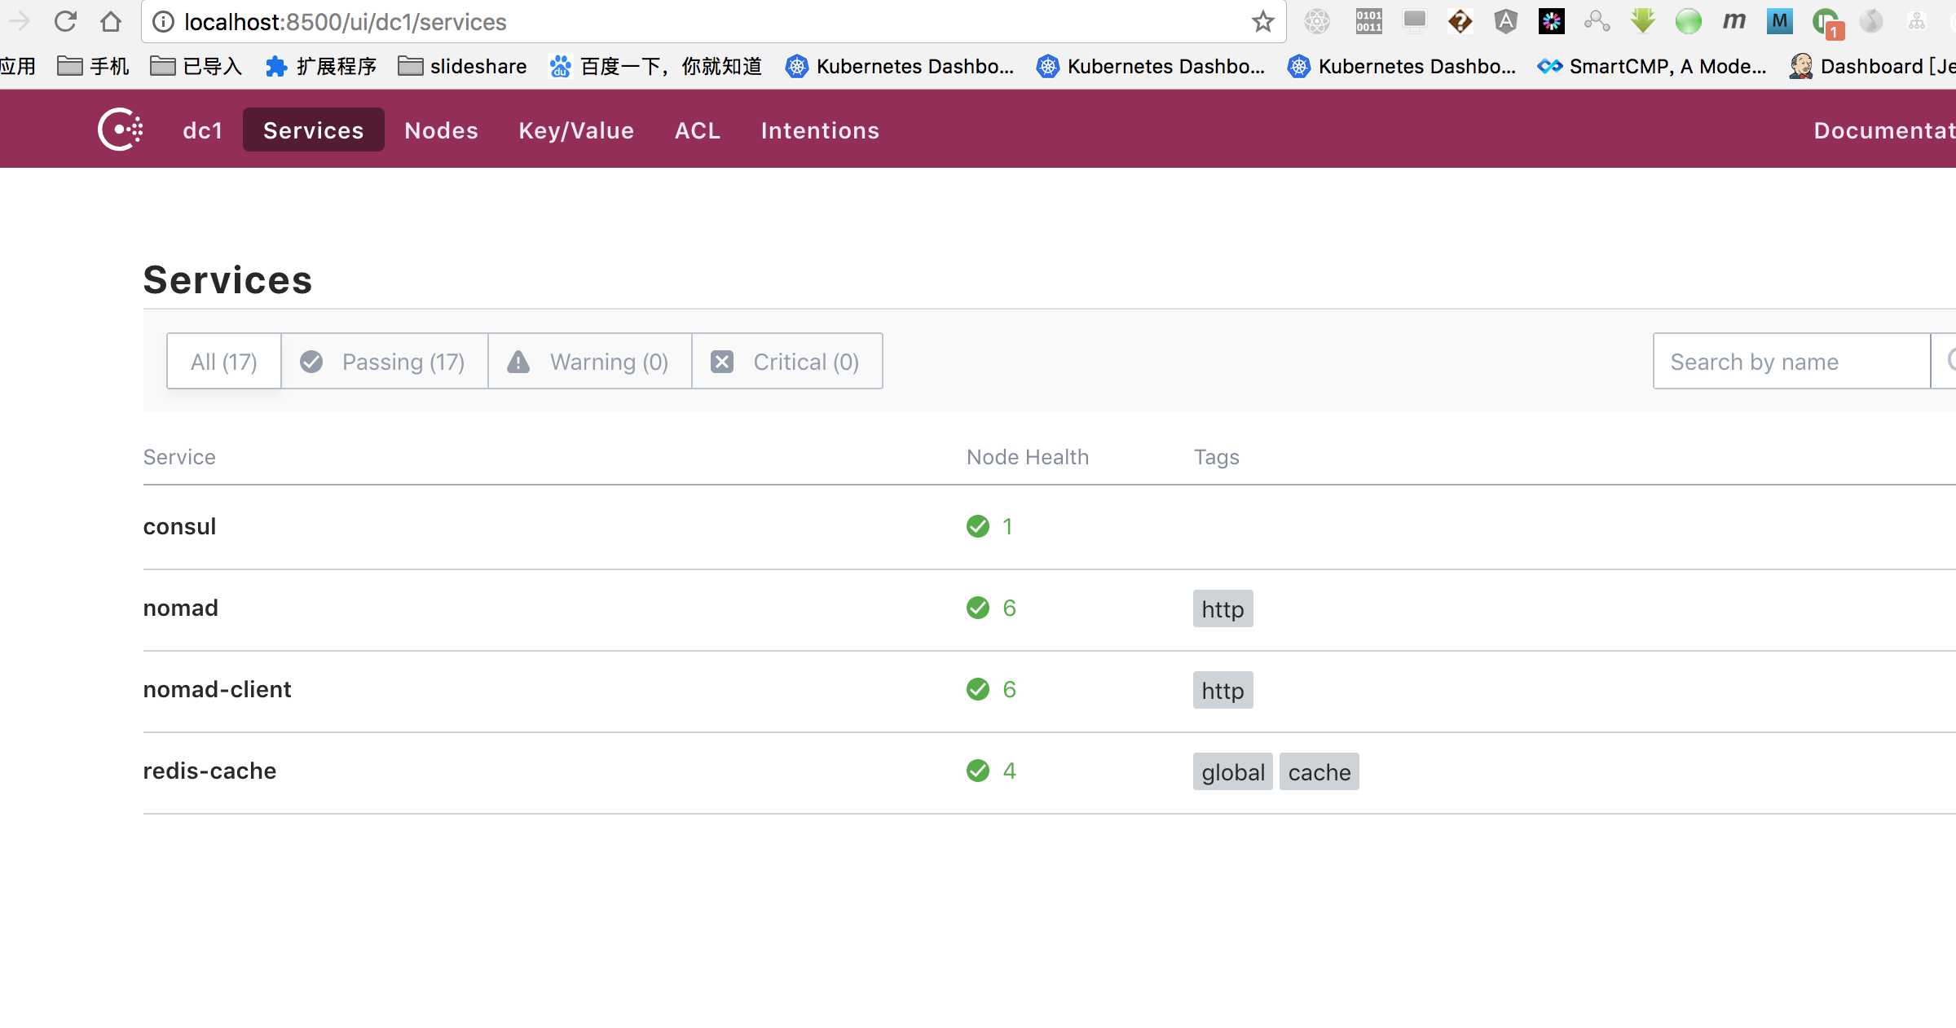The height and width of the screenshot is (1028, 1956).
Task: Open SmartCMP bookmark
Action: [x=1652, y=66]
